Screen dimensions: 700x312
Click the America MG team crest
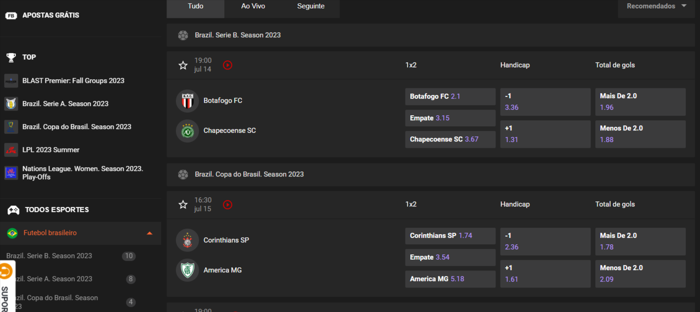tap(187, 271)
